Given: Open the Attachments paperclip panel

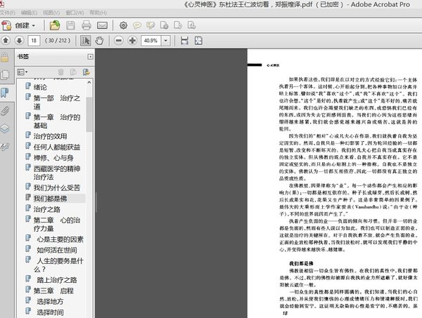Looking at the screenshot, I should pos(5,111).
